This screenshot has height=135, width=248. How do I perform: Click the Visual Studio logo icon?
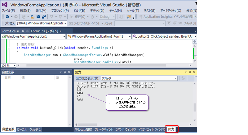(x=5, y=5)
